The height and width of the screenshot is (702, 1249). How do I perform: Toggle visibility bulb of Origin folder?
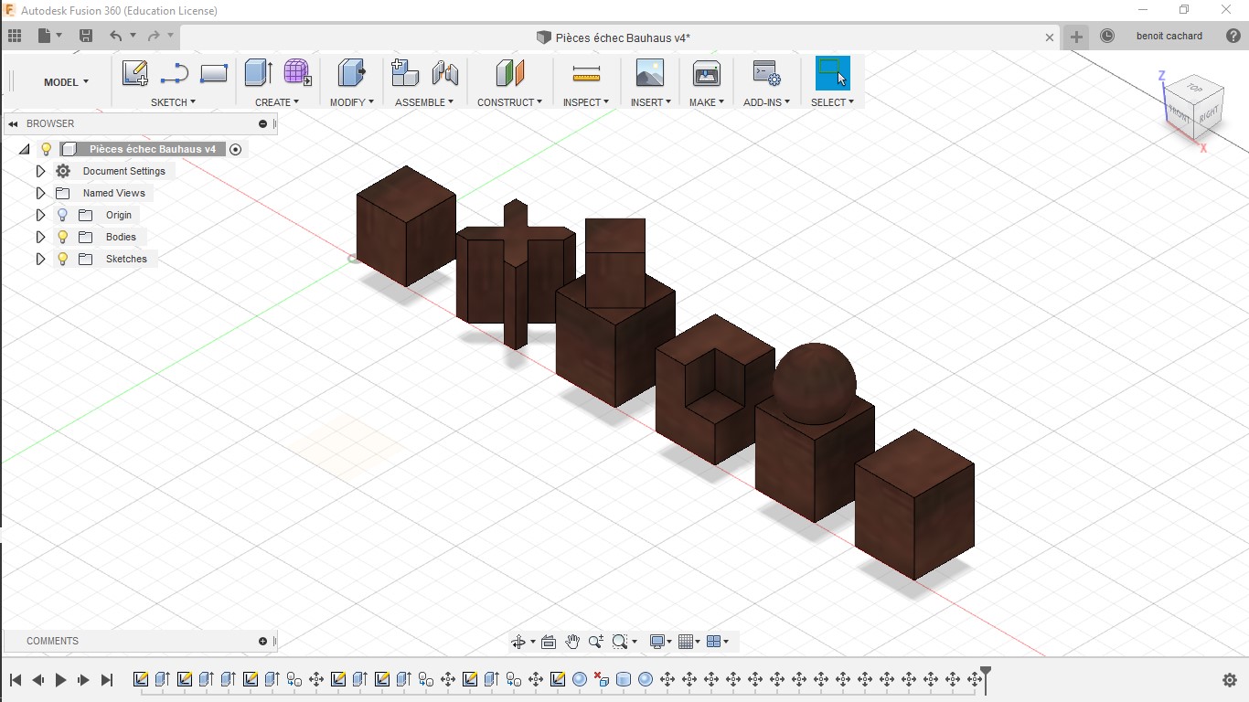point(63,215)
